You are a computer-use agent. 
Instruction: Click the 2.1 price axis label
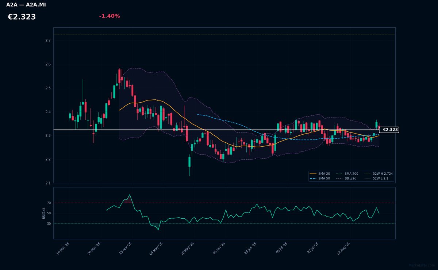click(x=48, y=183)
